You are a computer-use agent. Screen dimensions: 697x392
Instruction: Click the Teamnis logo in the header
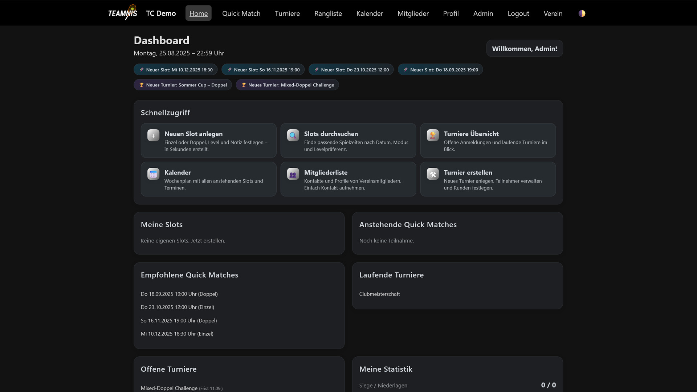pos(123,13)
